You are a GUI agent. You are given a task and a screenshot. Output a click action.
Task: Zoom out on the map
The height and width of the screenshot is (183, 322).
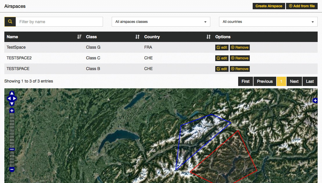pyautogui.click(x=12, y=169)
